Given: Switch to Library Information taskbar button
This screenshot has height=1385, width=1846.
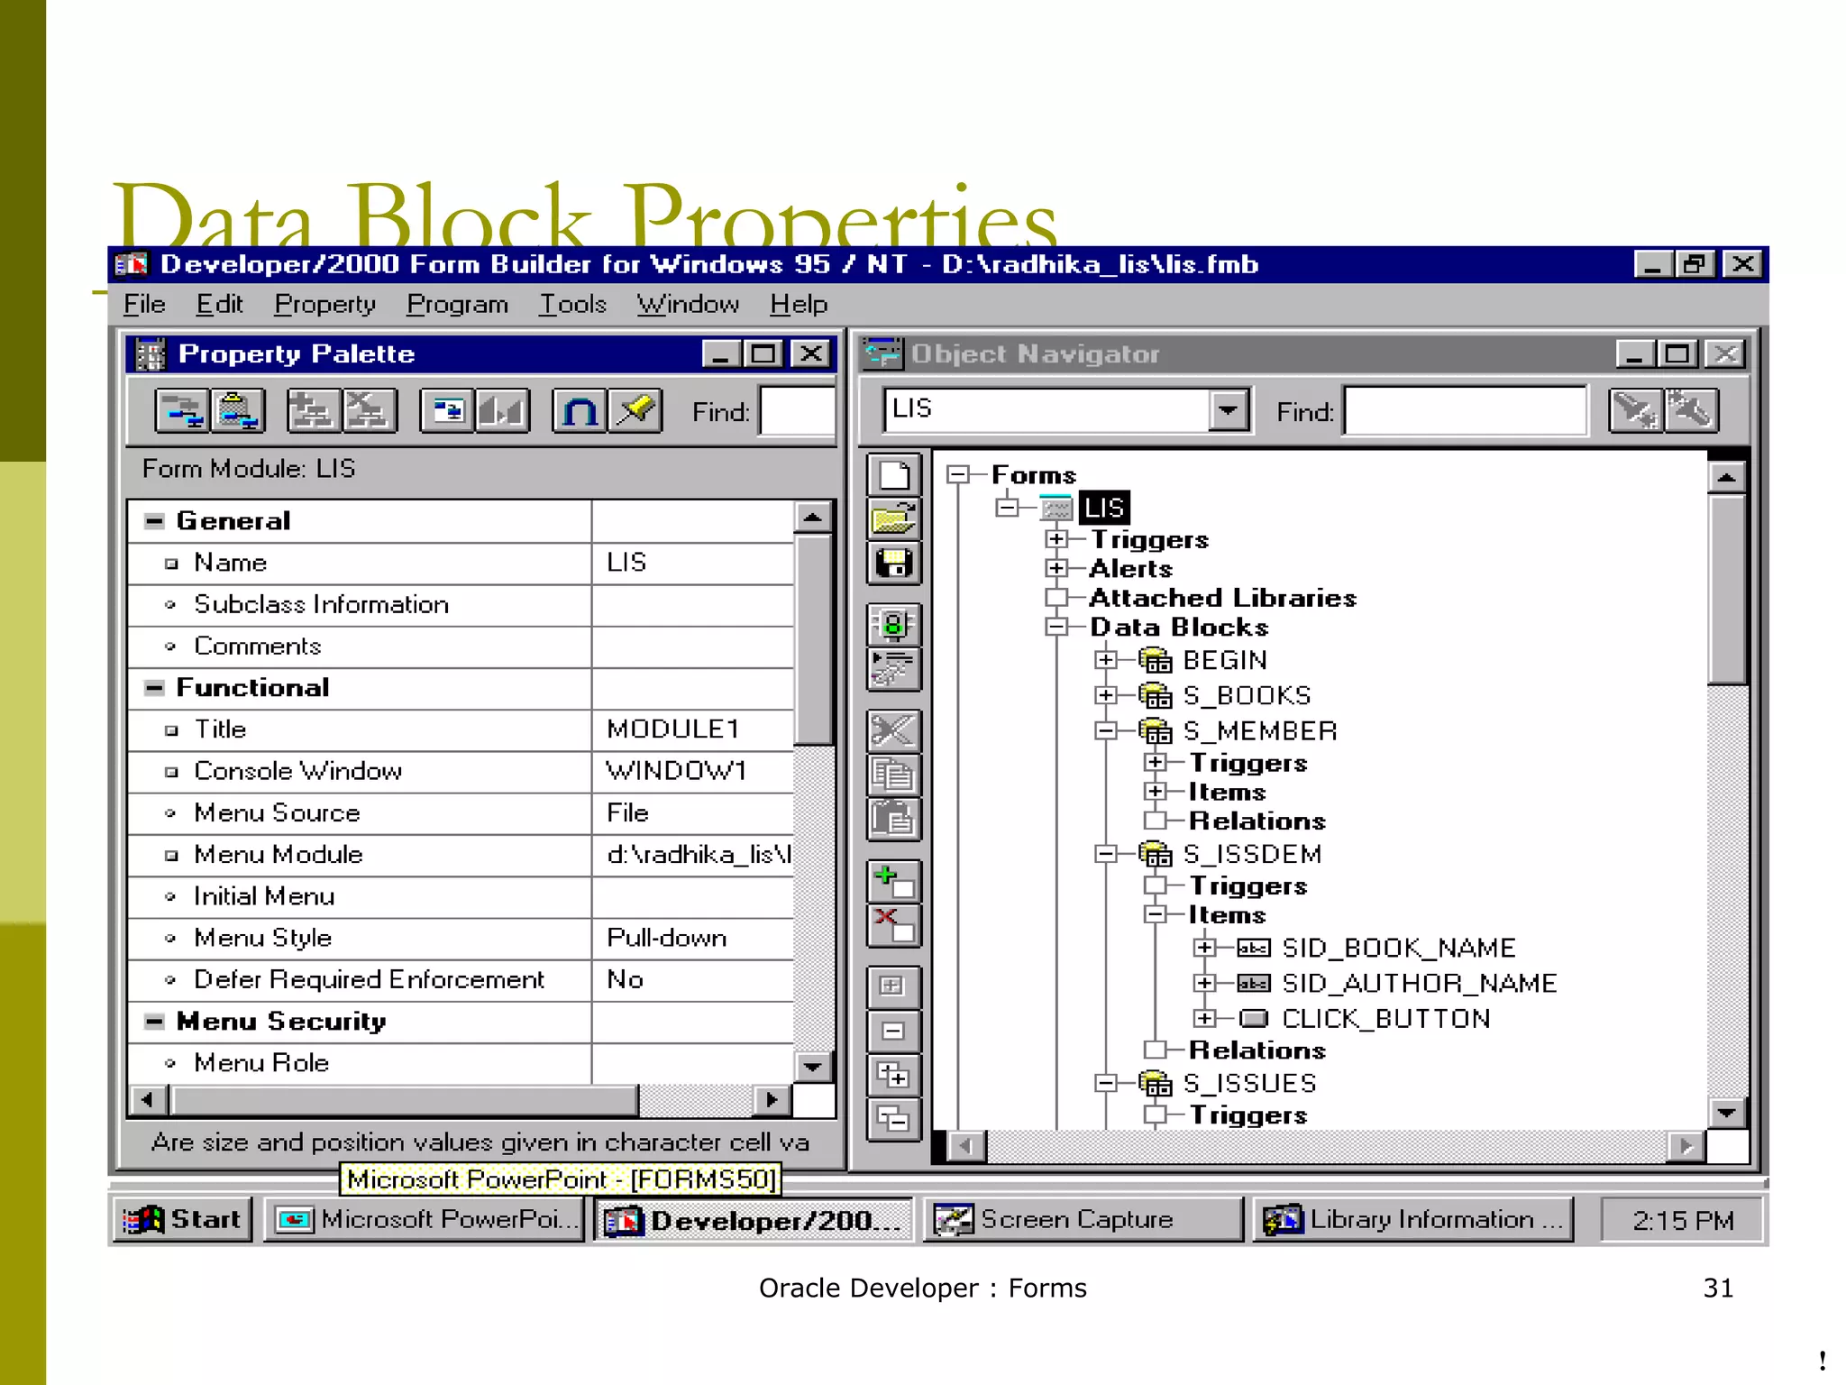Looking at the screenshot, I should [1413, 1220].
